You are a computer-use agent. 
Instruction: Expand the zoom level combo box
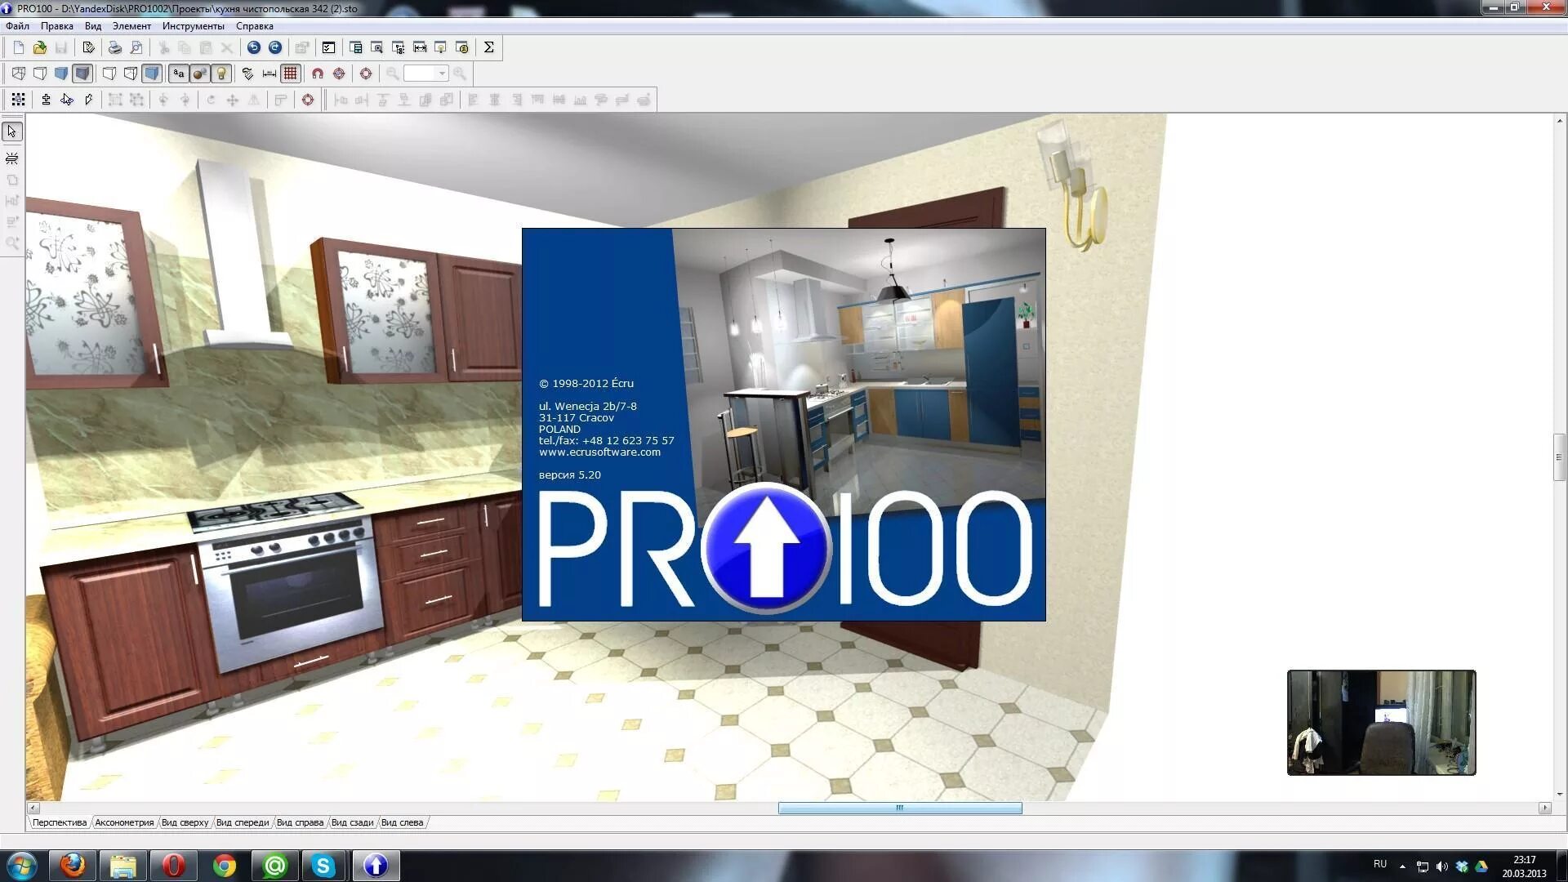(x=442, y=73)
